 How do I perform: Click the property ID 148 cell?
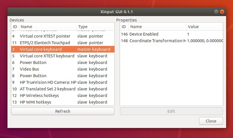click(124, 41)
